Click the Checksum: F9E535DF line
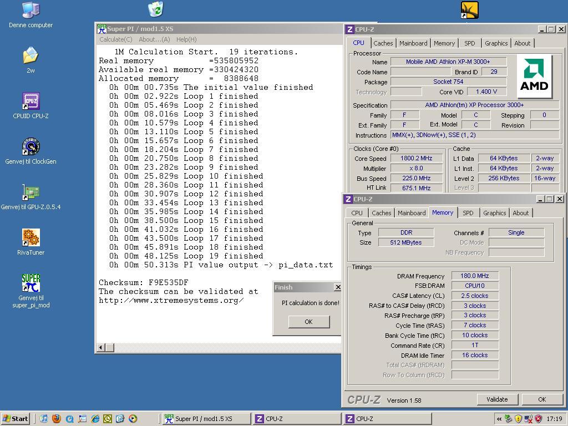 [x=144, y=282]
